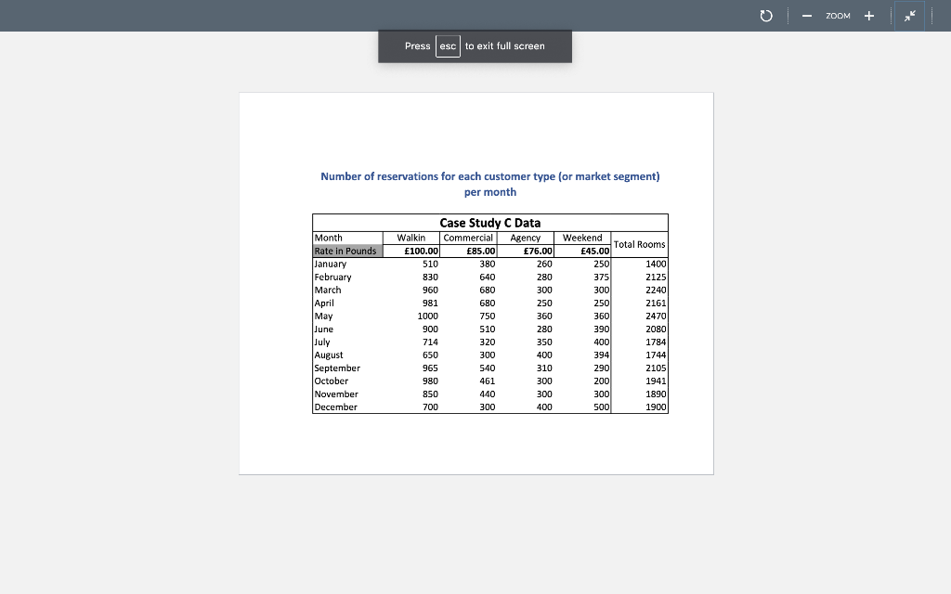
Task: Zoom out using the minus icon
Action: (806, 16)
